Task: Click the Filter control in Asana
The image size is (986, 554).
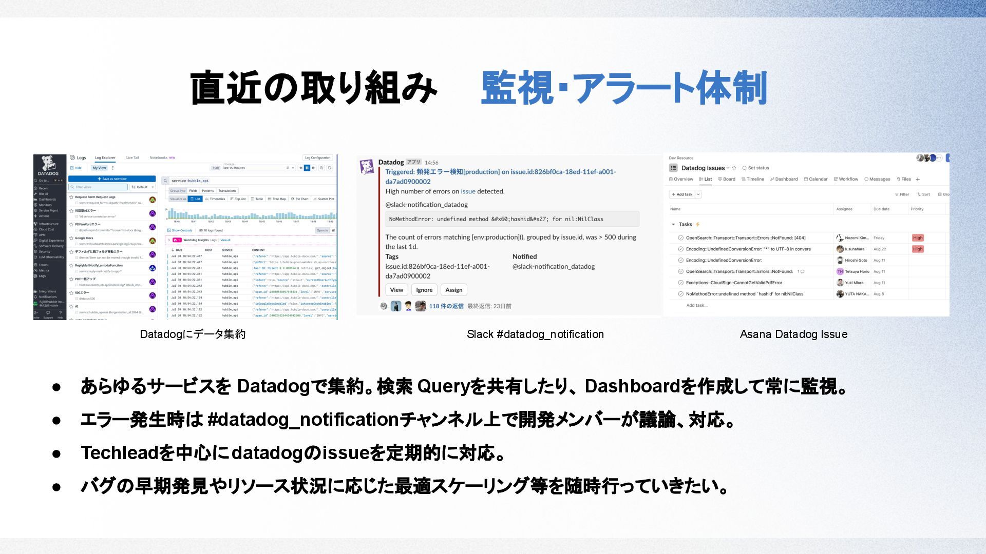Action: point(902,194)
